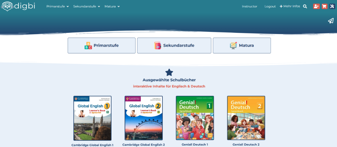The width and height of the screenshot is (337, 147).
Task: Open the shopping cart icon
Action: coord(324,6)
